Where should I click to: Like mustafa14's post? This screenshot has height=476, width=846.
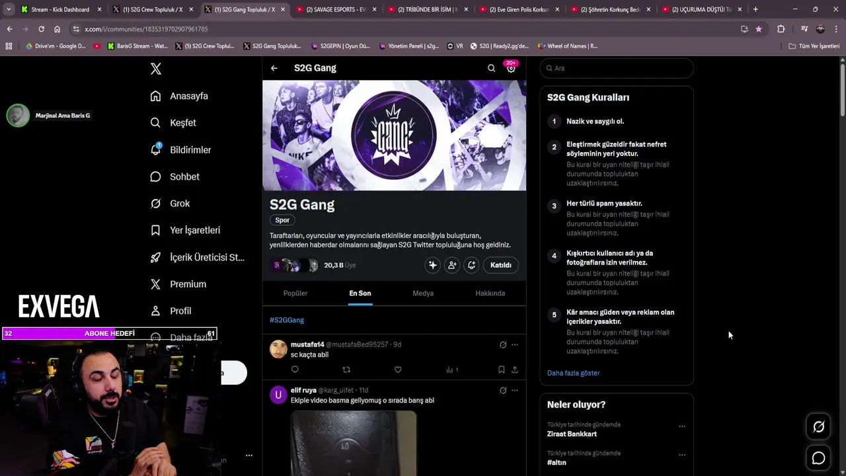point(398,370)
